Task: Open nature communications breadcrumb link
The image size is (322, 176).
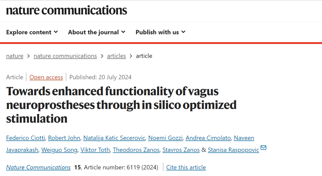Action: pos(65,56)
